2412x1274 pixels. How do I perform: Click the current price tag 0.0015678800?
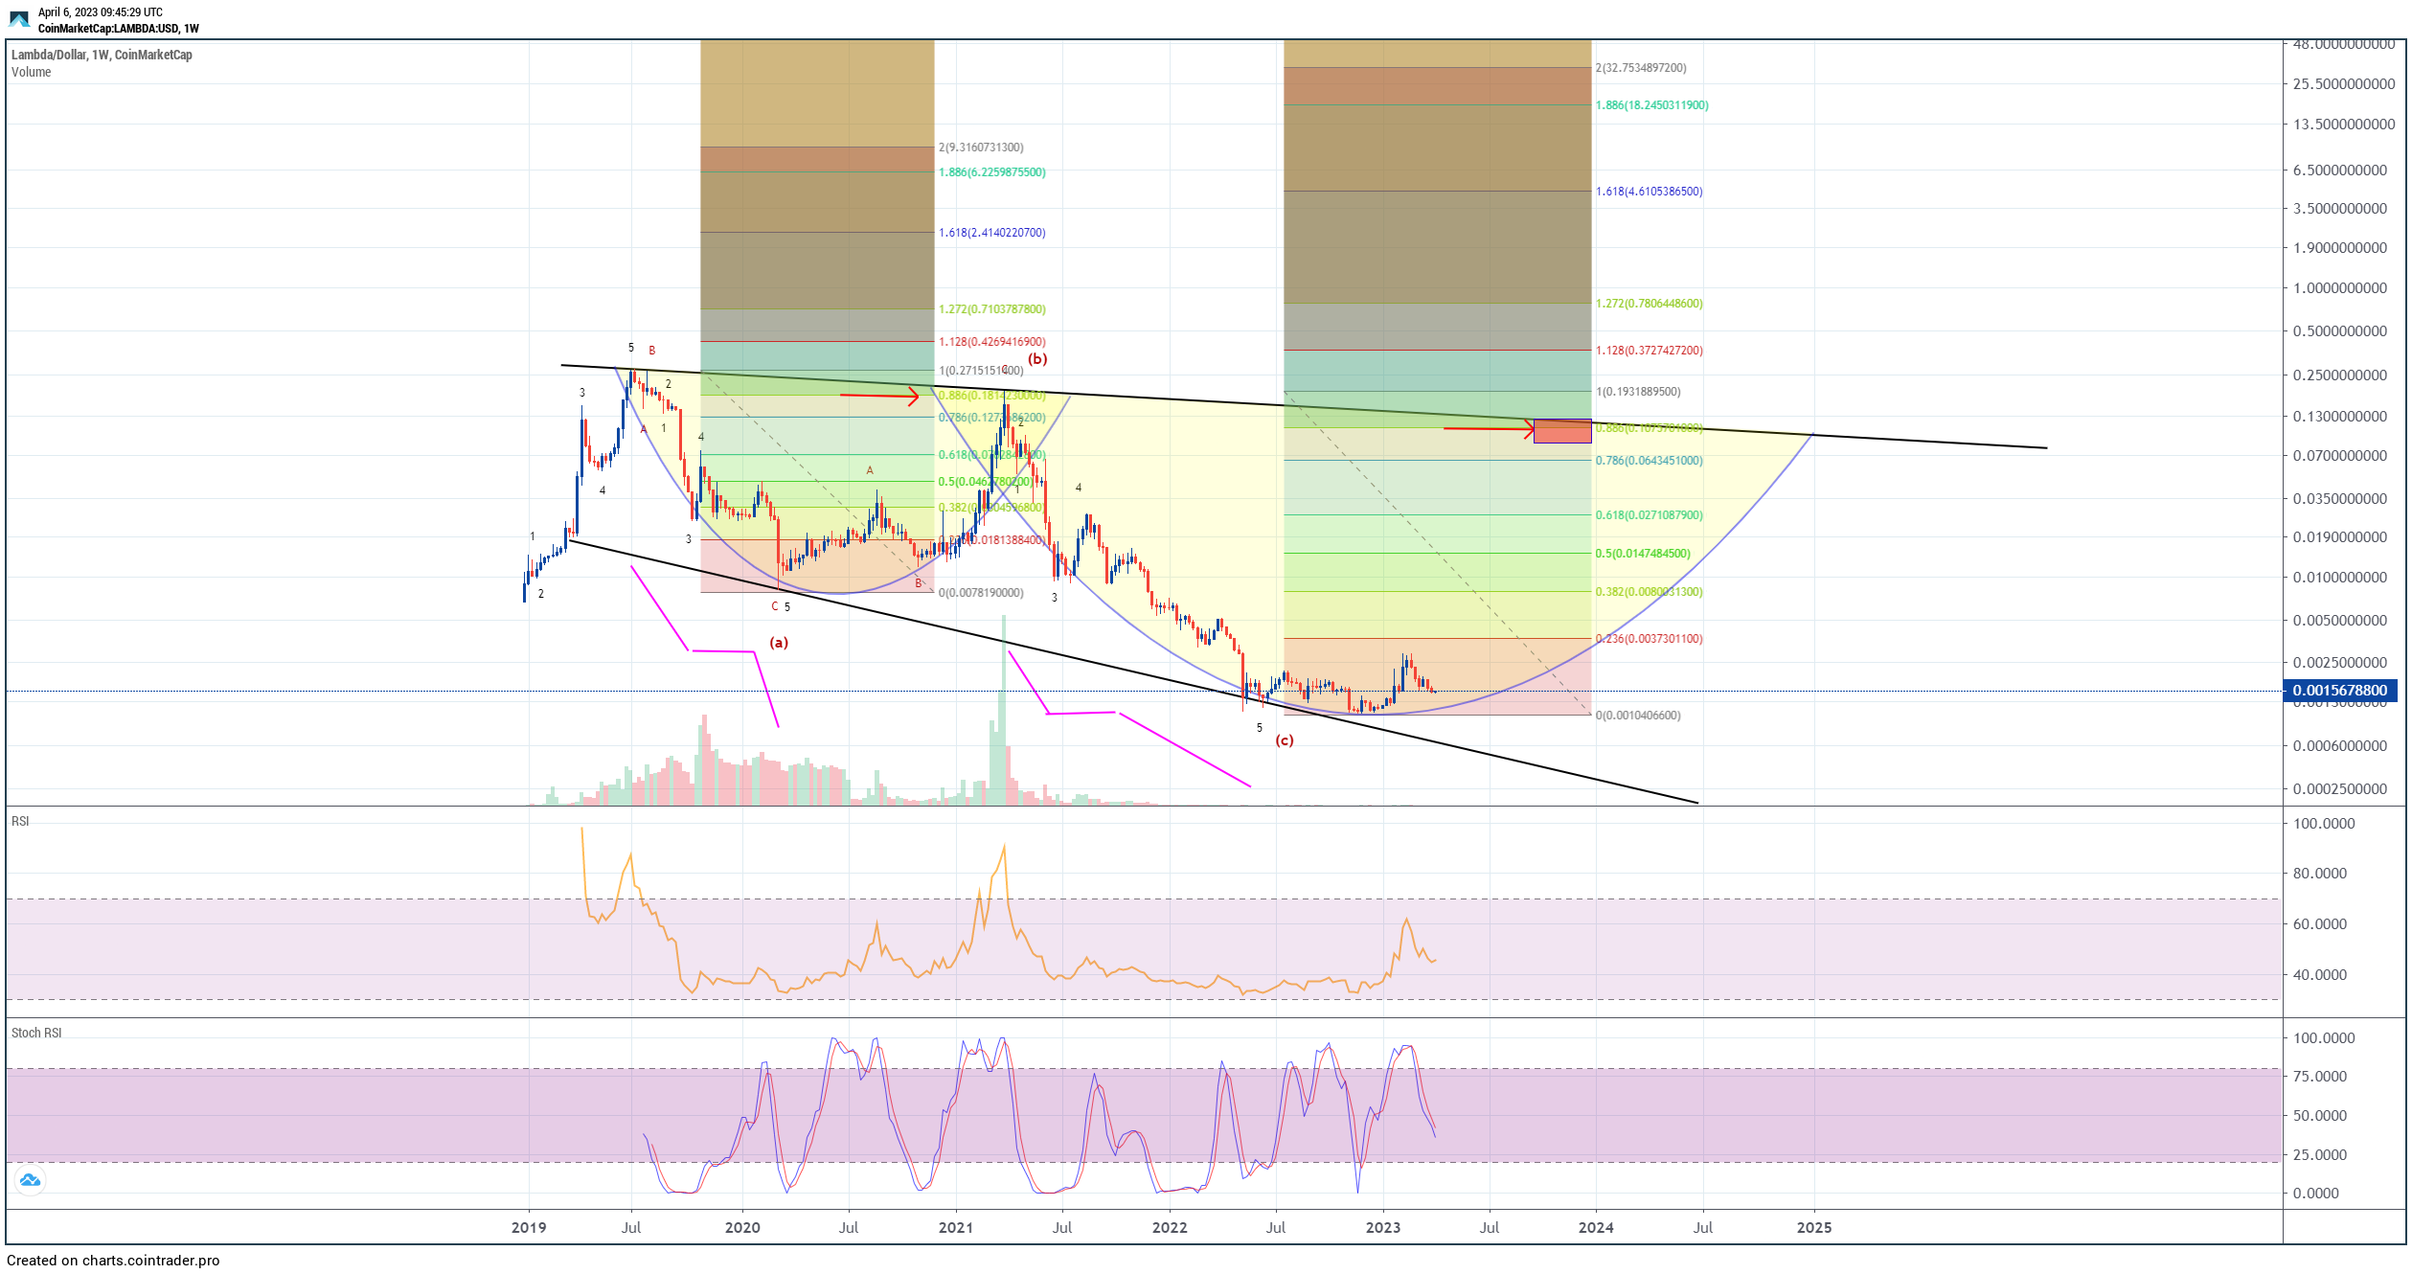pos(2340,691)
